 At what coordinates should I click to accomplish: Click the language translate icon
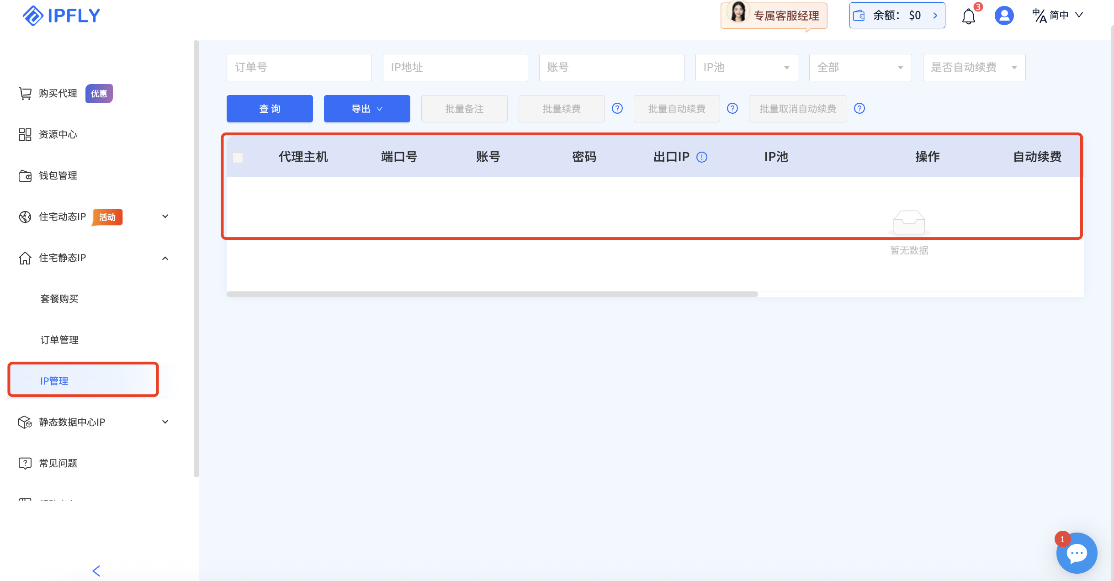pyautogui.click(x=1039, y=16)
